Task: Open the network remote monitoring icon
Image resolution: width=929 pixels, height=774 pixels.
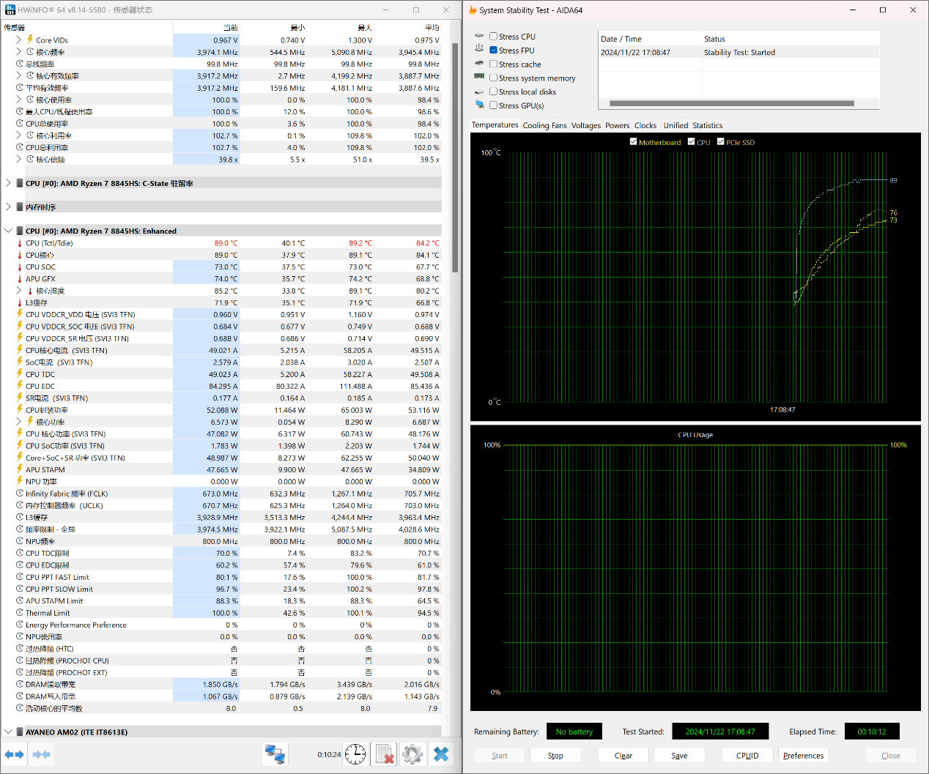Action: click(275, 754)
